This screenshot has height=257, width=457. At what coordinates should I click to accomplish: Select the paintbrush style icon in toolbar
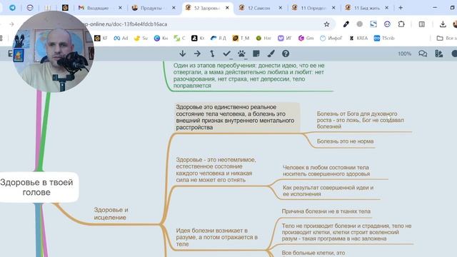[271, 54]
